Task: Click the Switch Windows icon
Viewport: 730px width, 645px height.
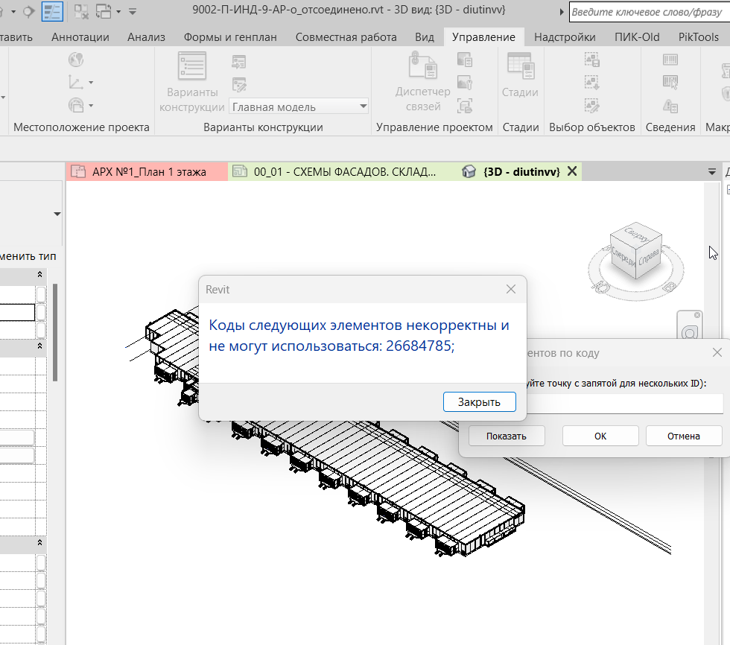Action: [x=104, y=11]
